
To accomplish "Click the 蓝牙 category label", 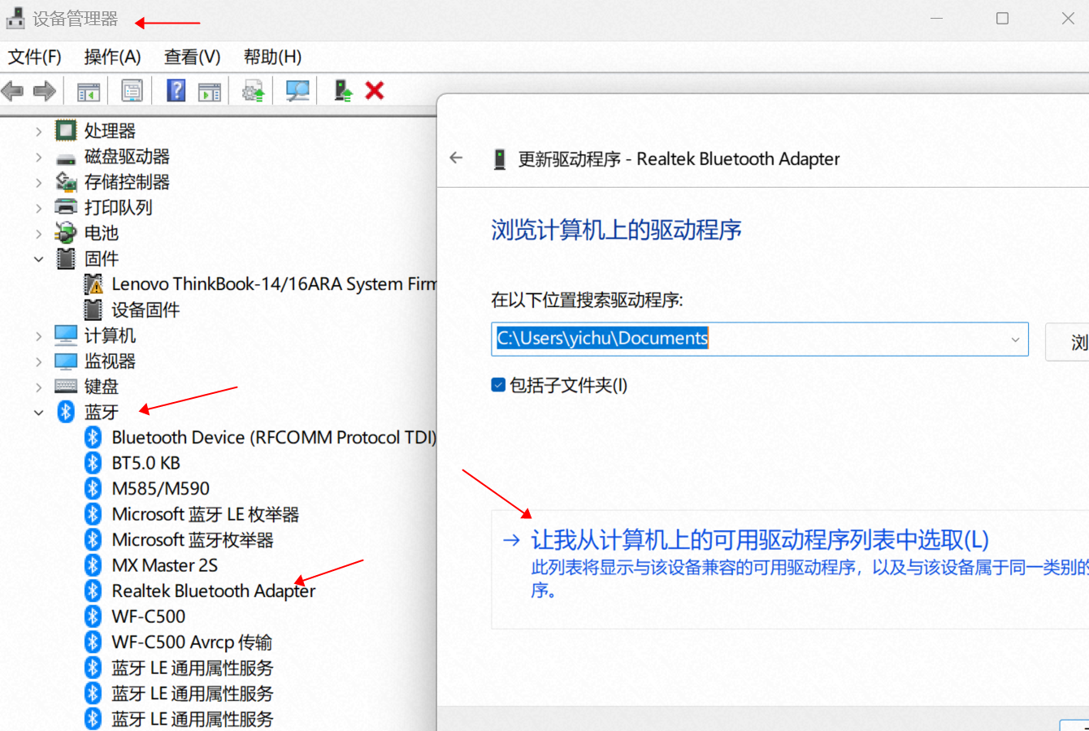I will point(102,412).
